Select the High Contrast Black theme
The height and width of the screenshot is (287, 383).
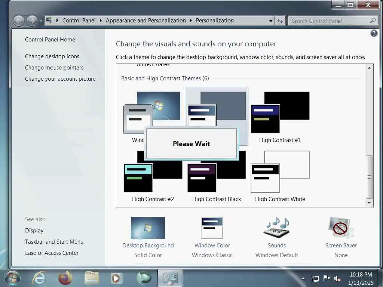pos(217,176)
